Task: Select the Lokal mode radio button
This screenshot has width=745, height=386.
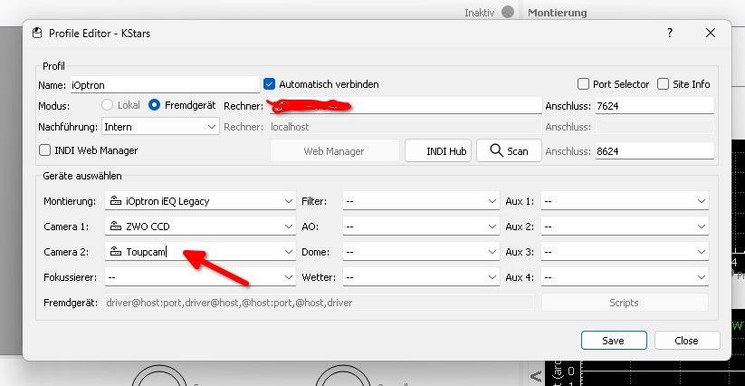Action: 108,105
